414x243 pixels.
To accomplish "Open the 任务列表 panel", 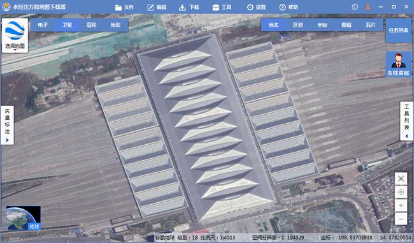I will [x=399, y=30].
